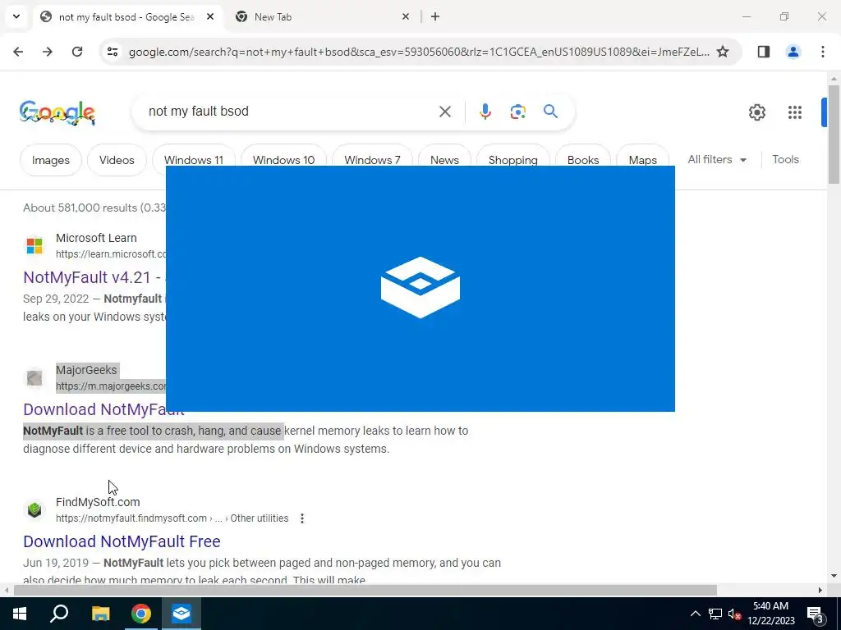Open the MajorGeeks Download NotMyFault link
Image resolution: width=841 pixels, height=630 pixels.
[94, 410]
